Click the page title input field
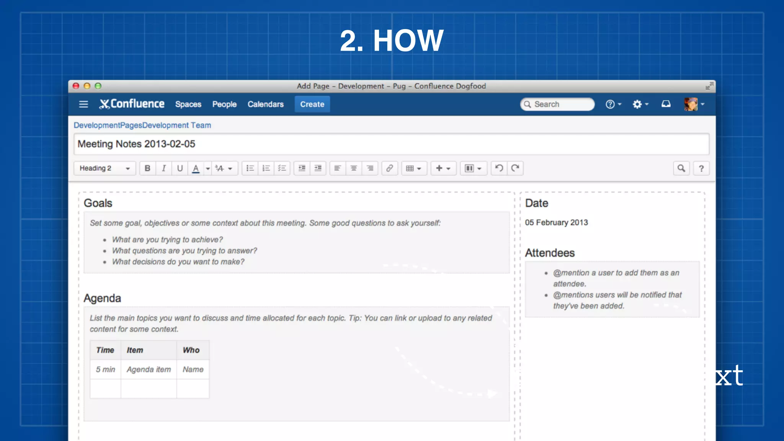The image size is (784, 441). click(x=390, y=144)
